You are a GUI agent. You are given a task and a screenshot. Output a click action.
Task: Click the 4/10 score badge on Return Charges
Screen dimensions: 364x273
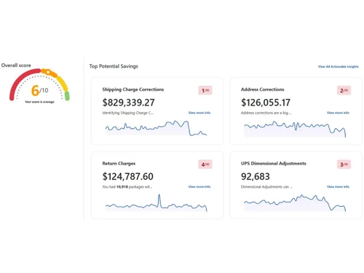click(205, 165)
